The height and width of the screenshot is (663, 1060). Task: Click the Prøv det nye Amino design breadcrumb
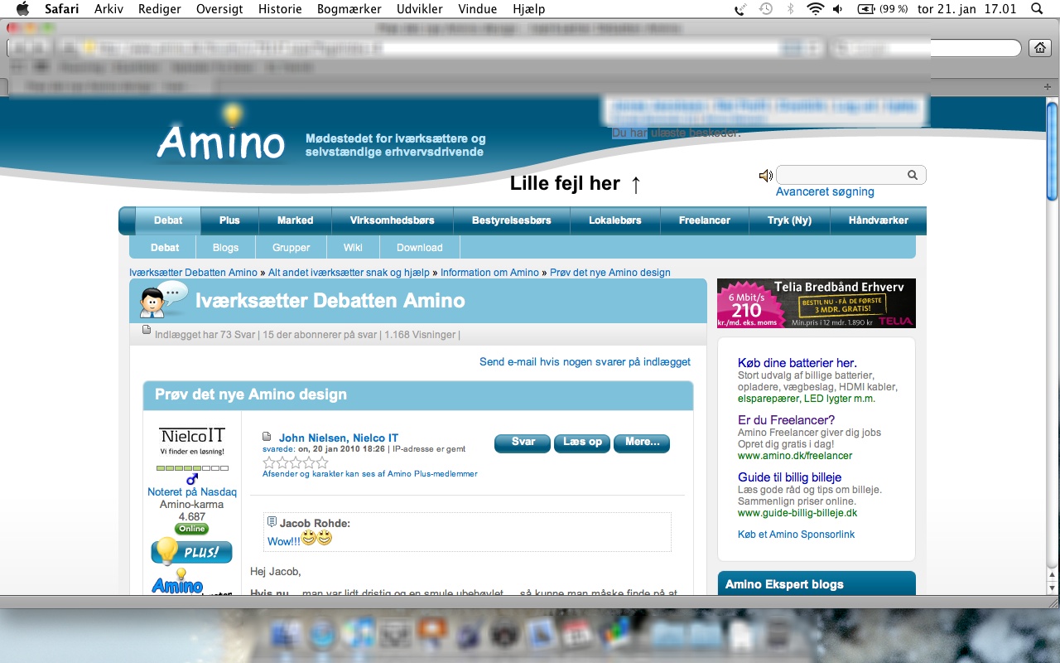(x=610, y=272)
